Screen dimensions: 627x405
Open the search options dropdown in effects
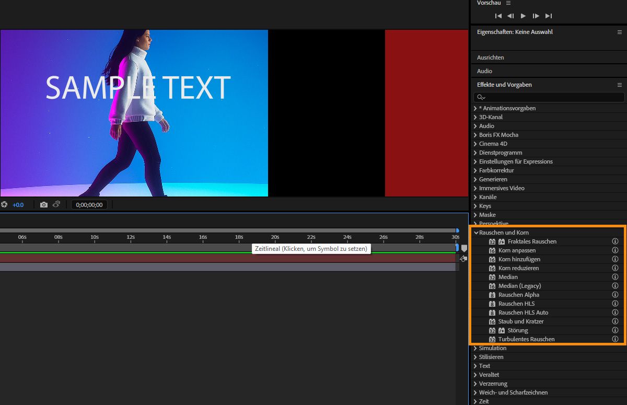[x=481, y=98]
